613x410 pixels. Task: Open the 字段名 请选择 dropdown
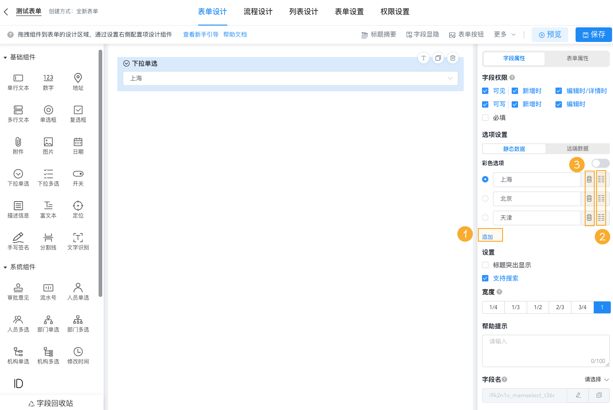point(594,379)
